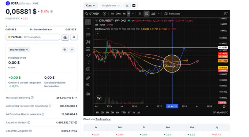The height and width of the screenshot is (137, 249).
Task: Switch to simple line chart view
Action: point(127,5)
